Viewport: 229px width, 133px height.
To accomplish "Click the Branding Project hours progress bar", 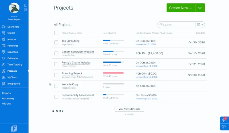I will click(113, 73).
